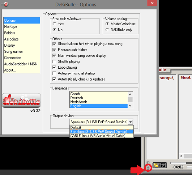Click the song progress bar in player
The height and width of the screenshot is (175, 192).
pos(181,163)
